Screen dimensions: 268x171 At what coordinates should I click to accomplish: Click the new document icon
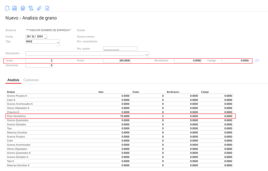click(x=7, y=8)
